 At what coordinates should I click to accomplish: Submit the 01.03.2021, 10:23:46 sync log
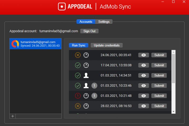point(159,86)
